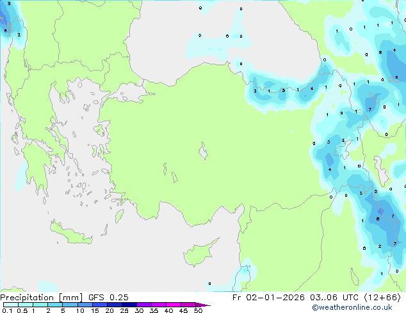Viewport: 406px width, 313px height.
Task: Click the 25–30 mm dark navy legend box
Action: coord(129,305)
